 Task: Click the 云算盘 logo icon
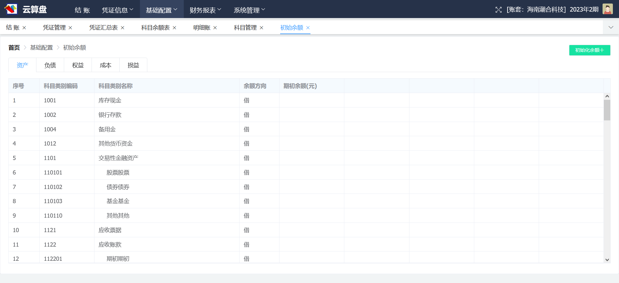point(11,9)
